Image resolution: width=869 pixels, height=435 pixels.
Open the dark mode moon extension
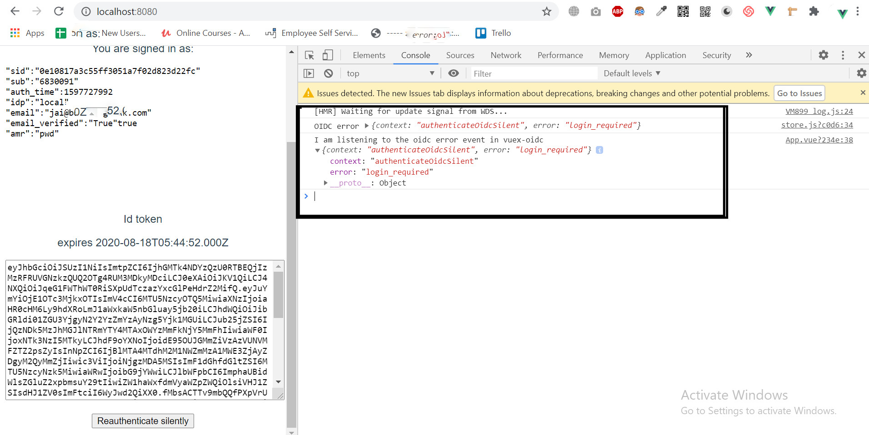(x=727, y=11)
